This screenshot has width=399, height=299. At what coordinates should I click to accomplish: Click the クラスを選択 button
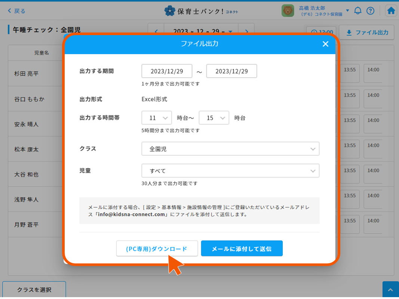34,290
